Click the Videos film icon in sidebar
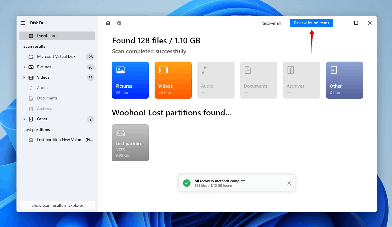The width and height of the screenshot is (392, 227). (x=31, y=77)
